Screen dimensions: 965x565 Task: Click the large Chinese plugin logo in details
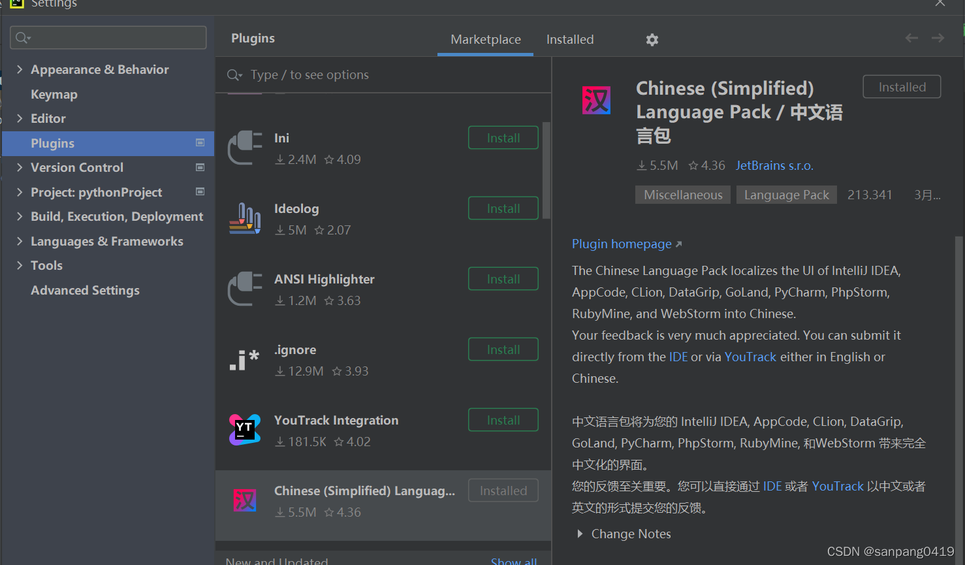pos(596,101)
